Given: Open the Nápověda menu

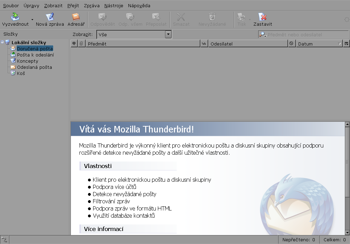Looking at the screenshot, I should [139, 5].
